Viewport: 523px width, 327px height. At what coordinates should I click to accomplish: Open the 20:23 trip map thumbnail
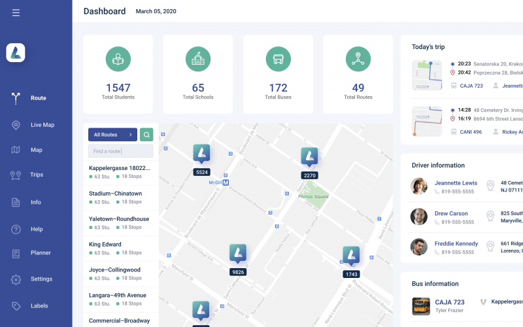[427, 75]
